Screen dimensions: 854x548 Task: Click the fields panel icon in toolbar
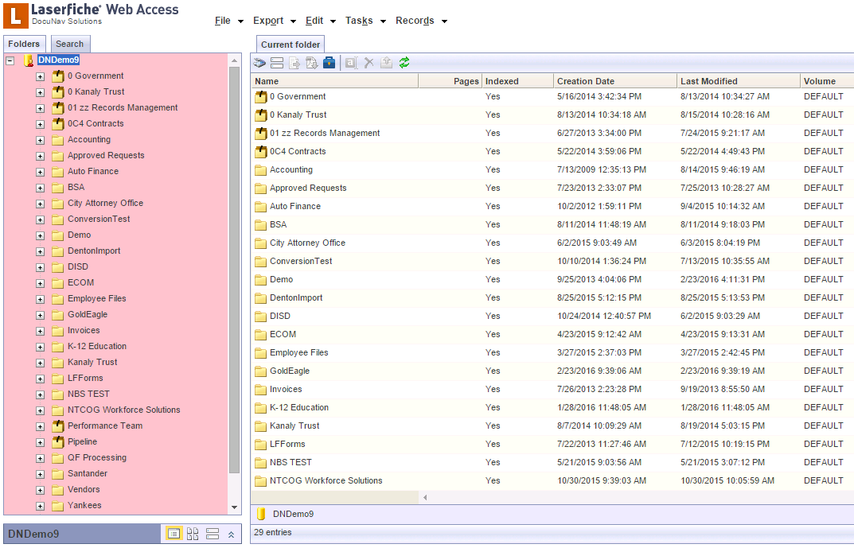tap(277, 63)
